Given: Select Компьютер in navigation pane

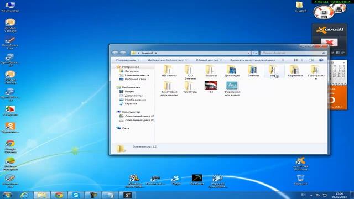Looking at the screenshot, I should click(x=131, y=112).
